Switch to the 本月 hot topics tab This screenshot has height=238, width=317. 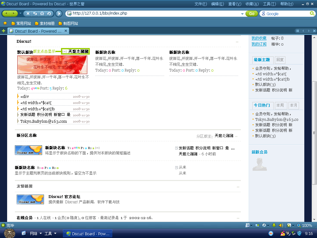tap(293, 105)
